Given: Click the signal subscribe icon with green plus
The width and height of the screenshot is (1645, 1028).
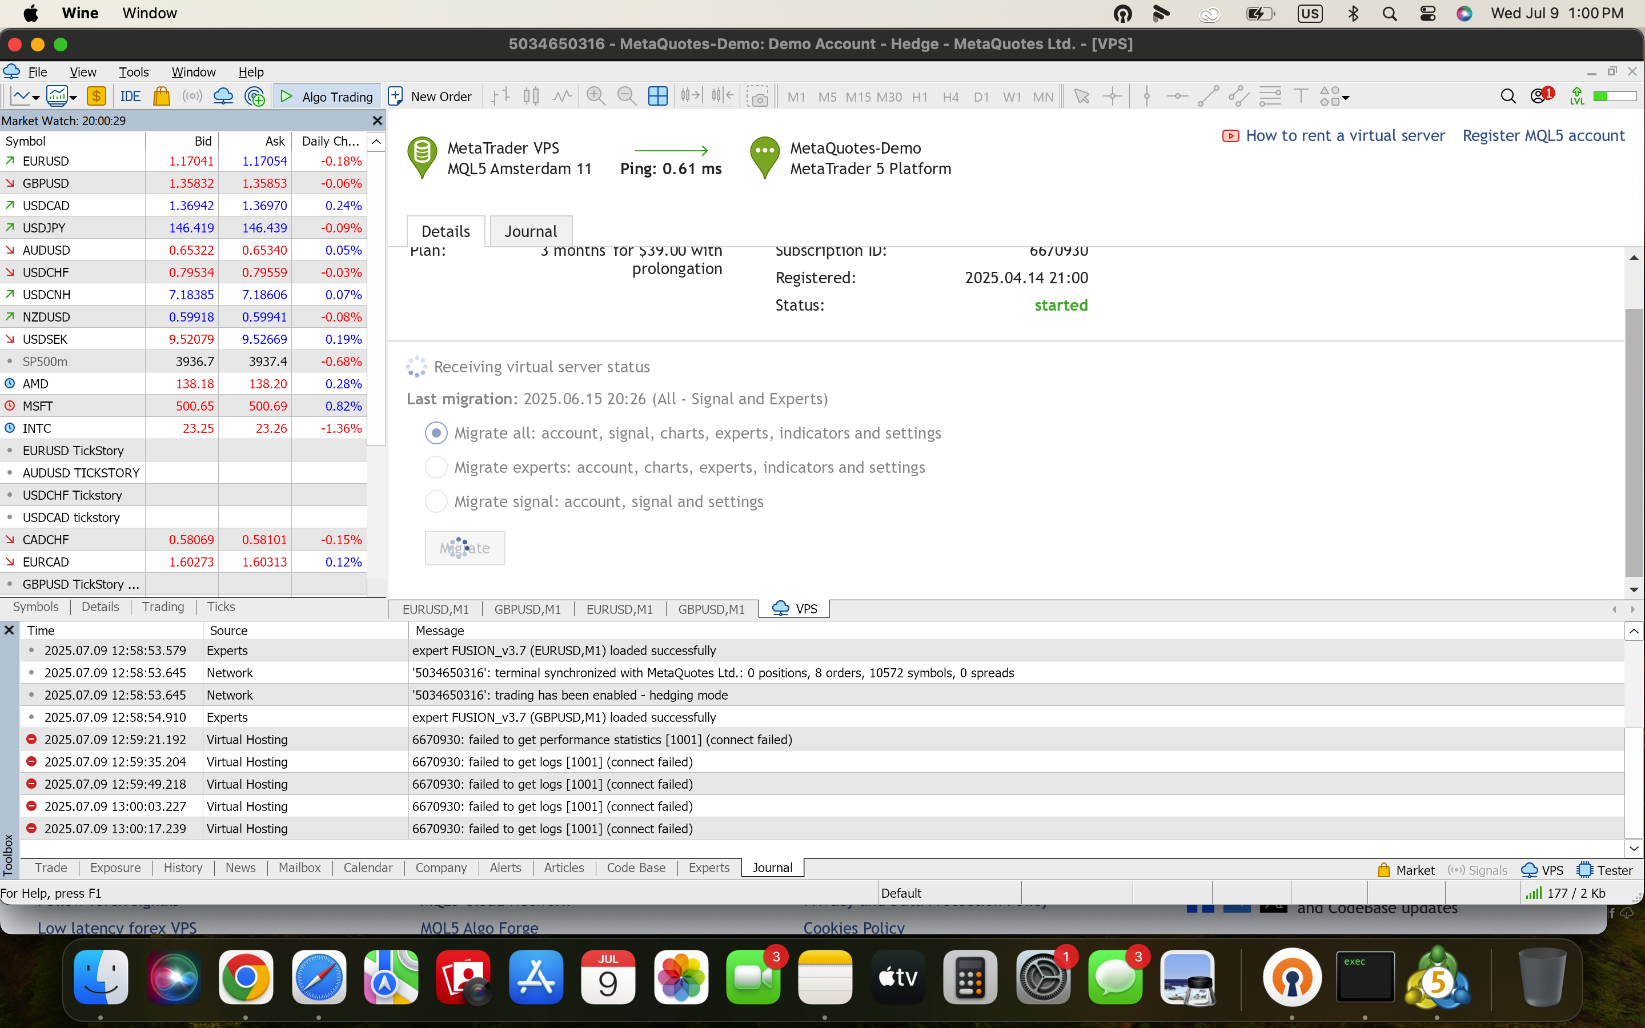Looking at the screenshot, I should click(255, 97).
